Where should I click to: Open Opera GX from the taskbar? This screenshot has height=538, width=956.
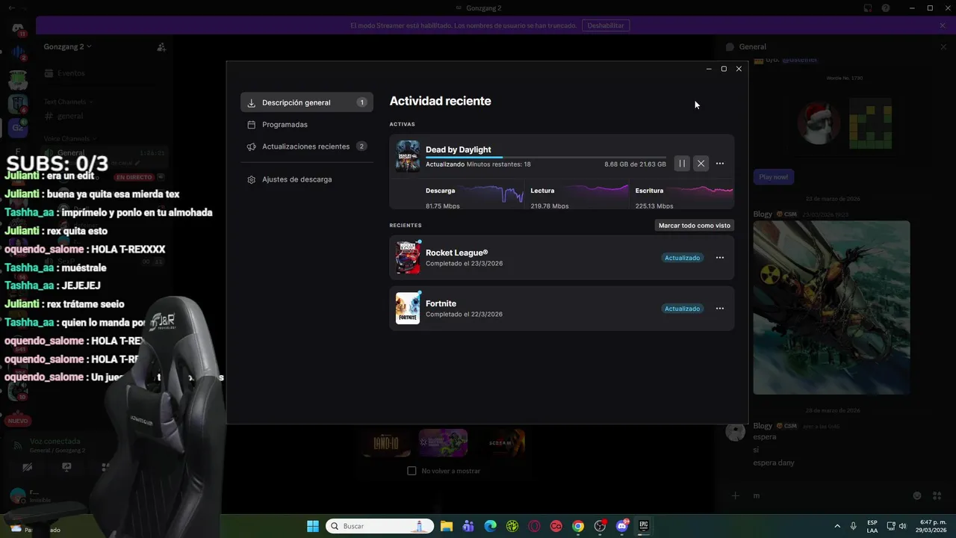coord(534,526)
